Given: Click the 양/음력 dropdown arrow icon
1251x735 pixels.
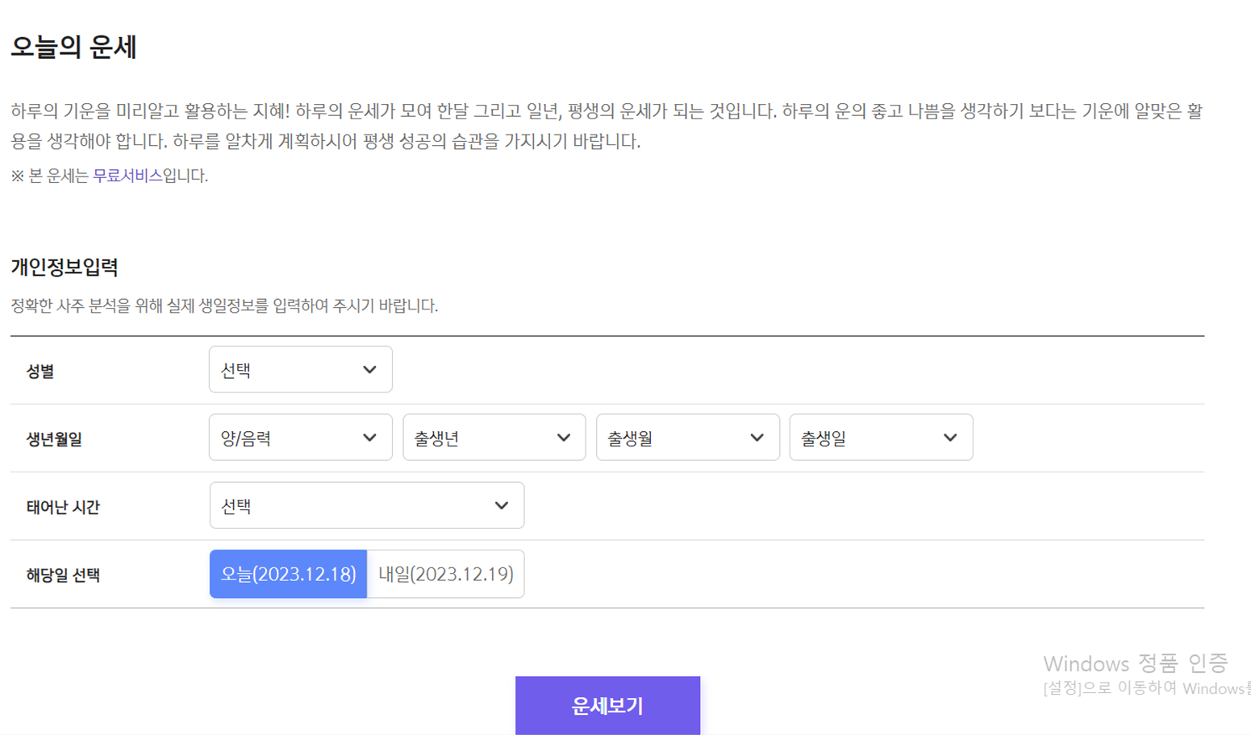Looking at the screenshot, I should pyautogui.click(x=369, y=437).
